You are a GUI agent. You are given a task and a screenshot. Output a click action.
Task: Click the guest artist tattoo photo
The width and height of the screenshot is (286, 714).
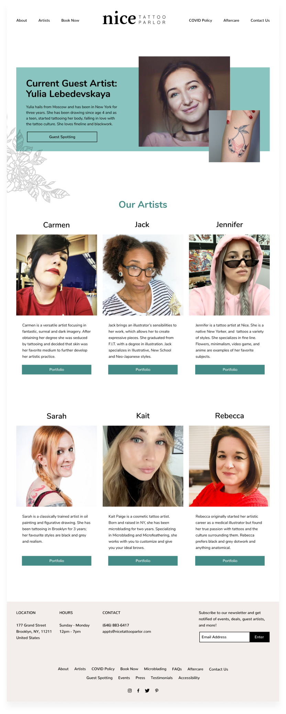click(x=234, y=136)
